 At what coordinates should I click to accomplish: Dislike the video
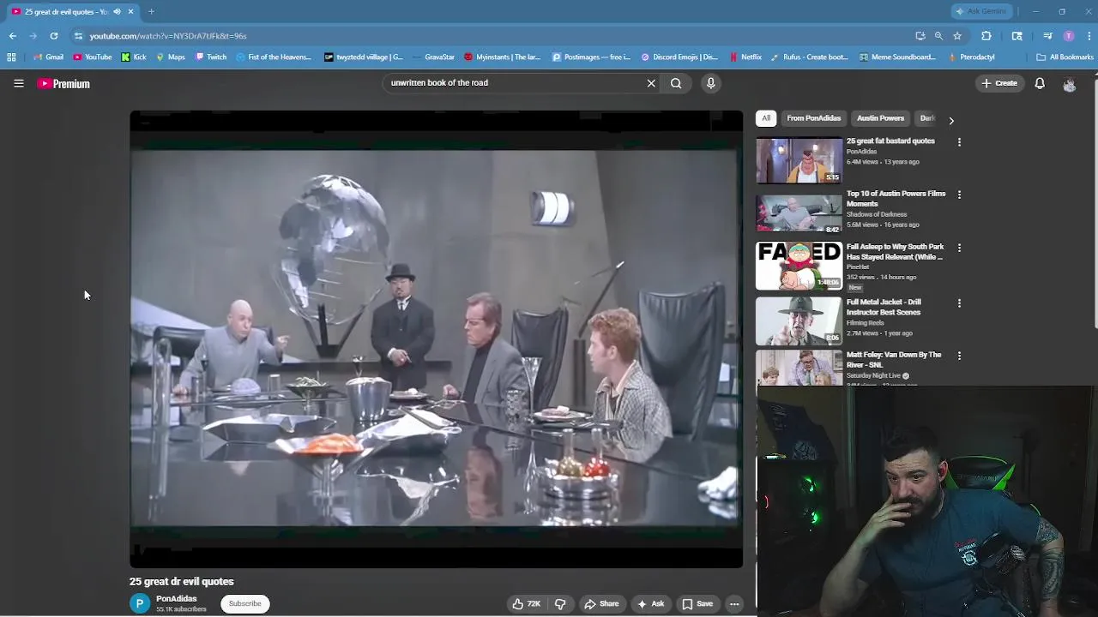(560, 604)
